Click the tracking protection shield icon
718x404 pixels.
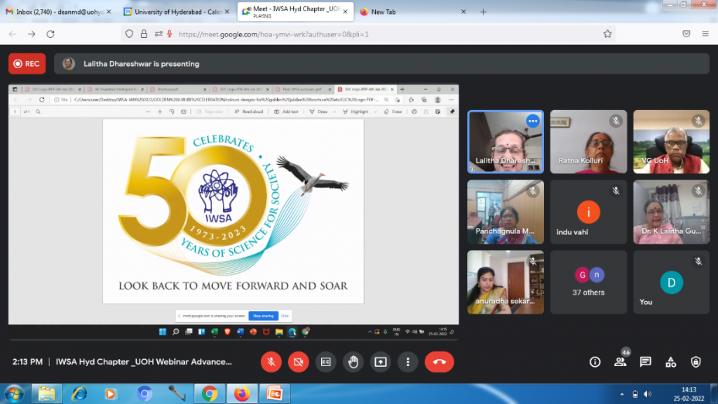tap(129, 34)
